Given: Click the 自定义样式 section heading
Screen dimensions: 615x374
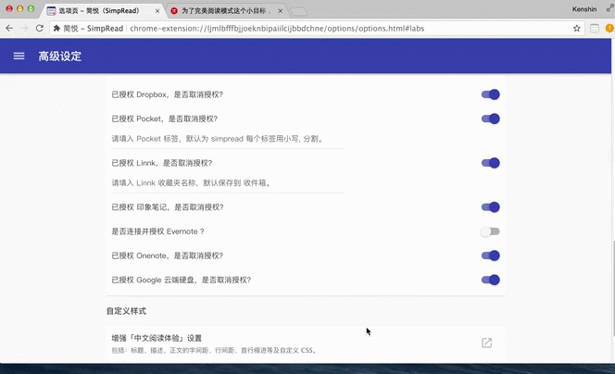Looking at the screenshot, I should tap(126, 311).
